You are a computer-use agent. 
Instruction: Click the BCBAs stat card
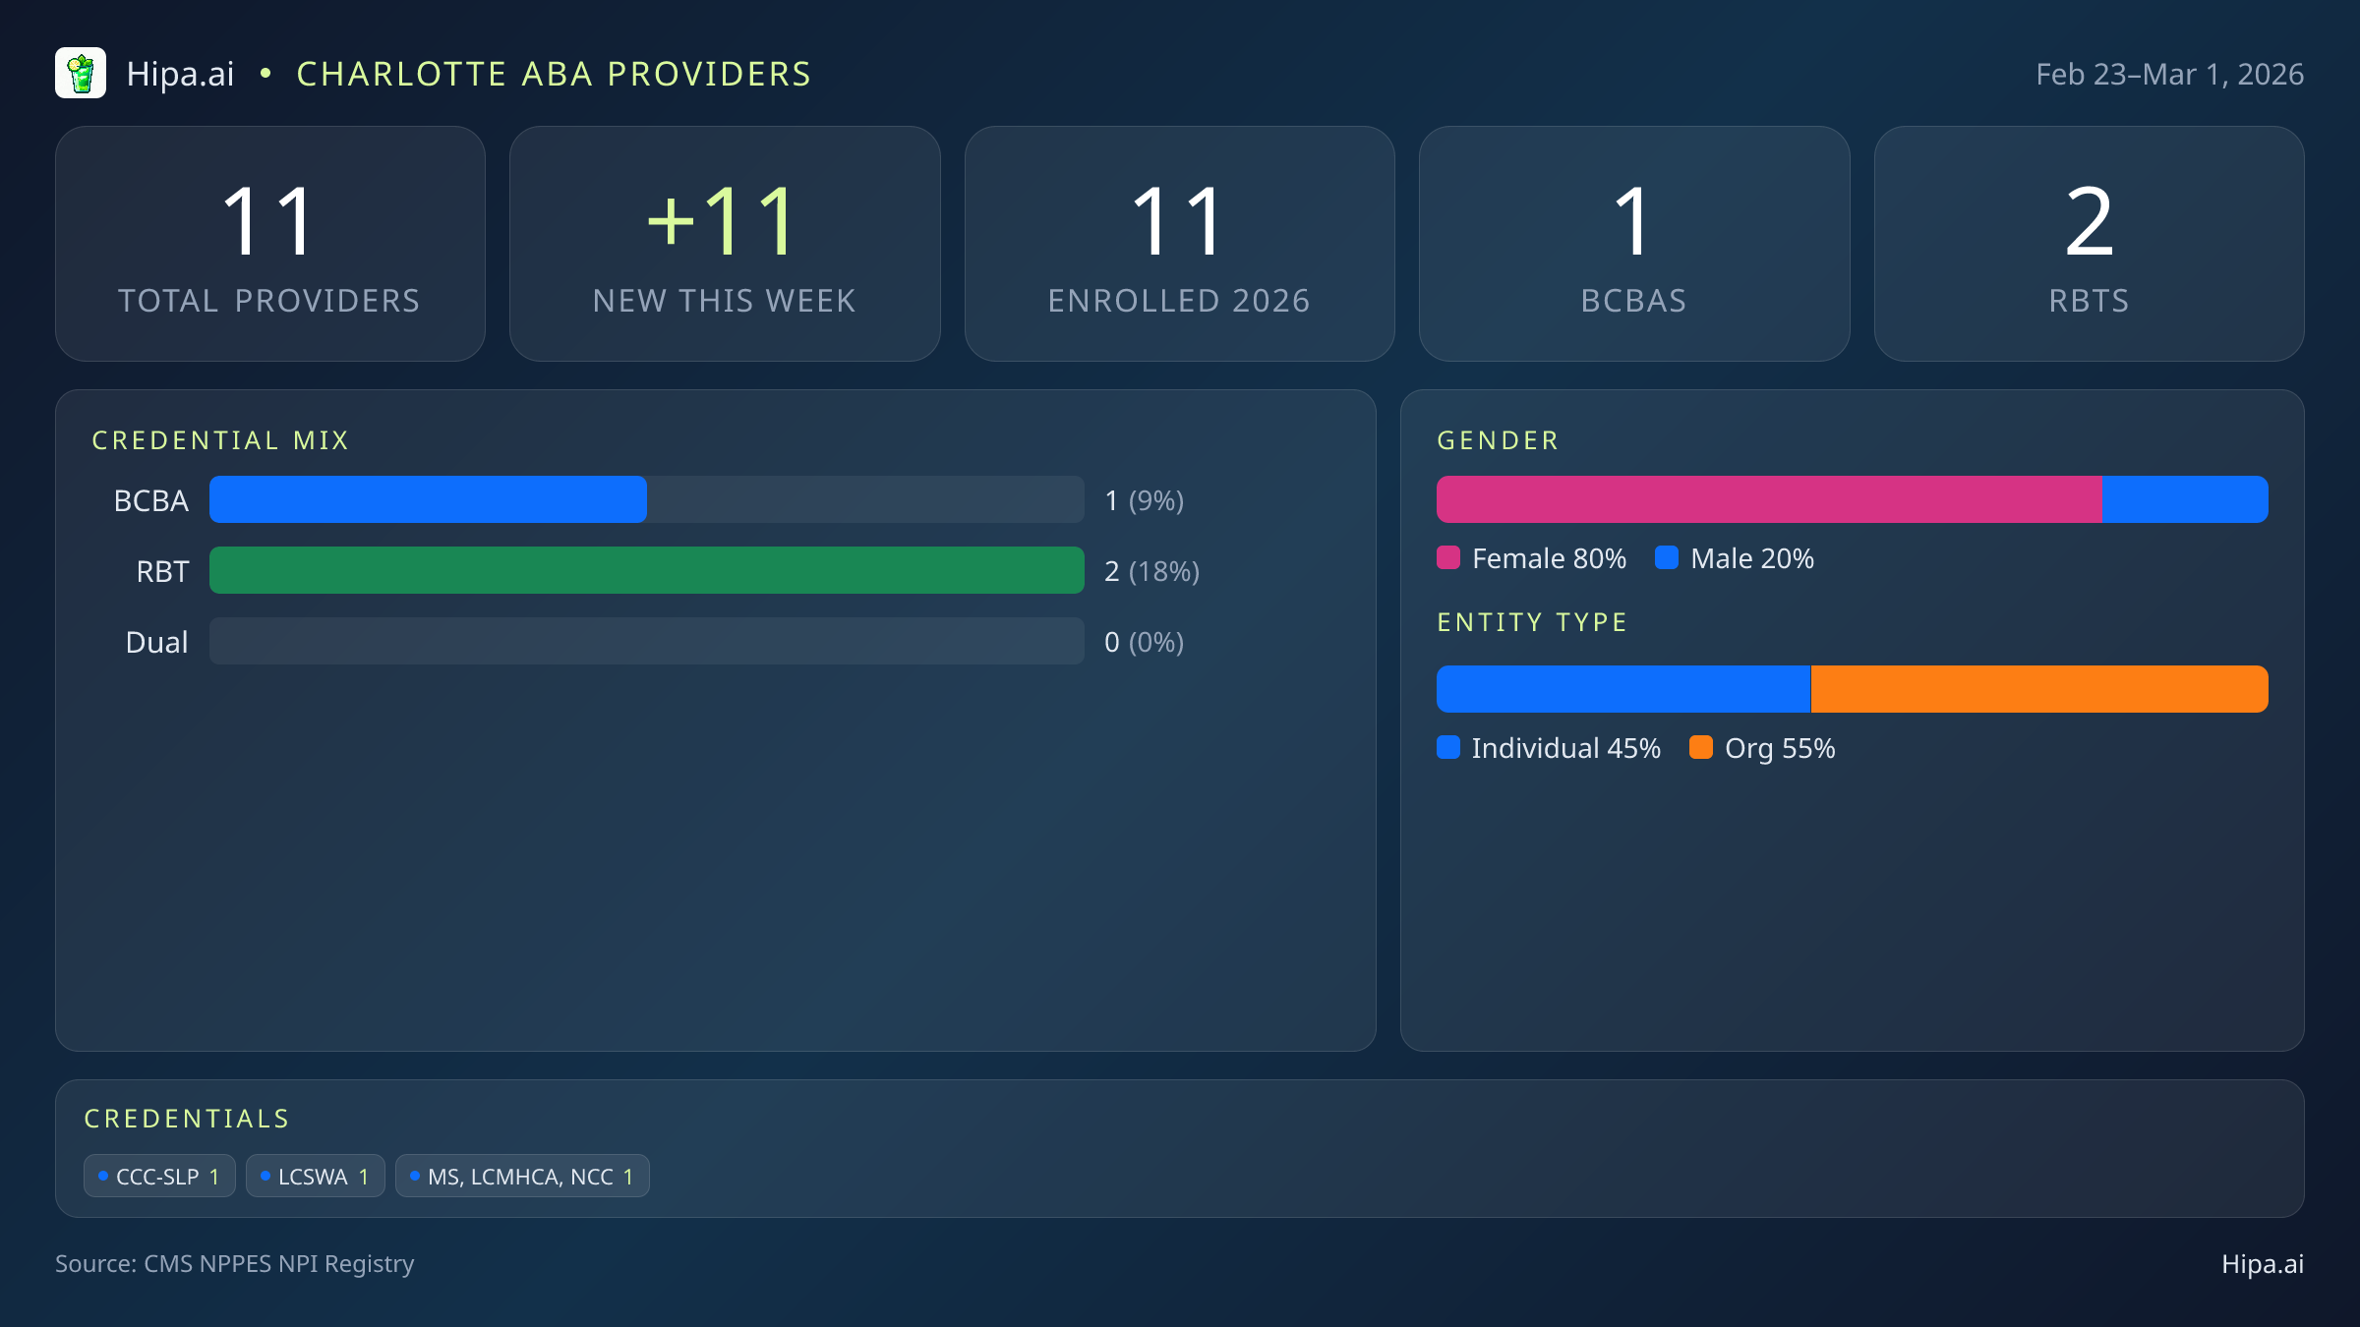click(x=1634, y=244)
